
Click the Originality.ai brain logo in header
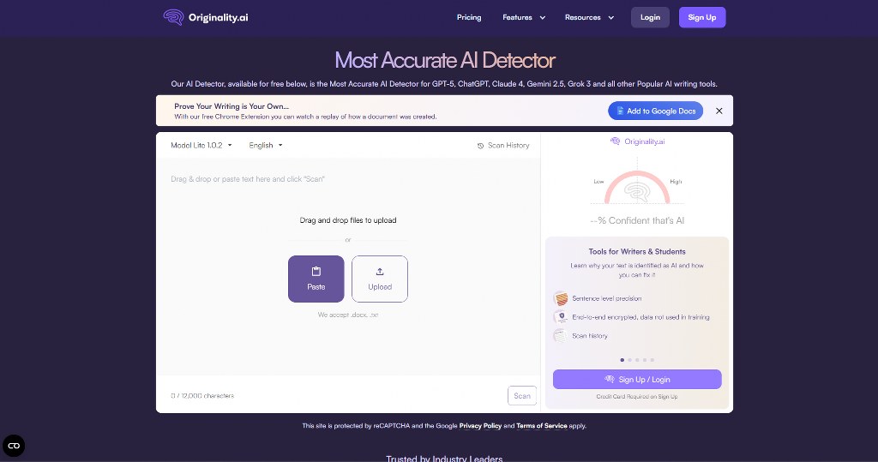pos(173,17)
